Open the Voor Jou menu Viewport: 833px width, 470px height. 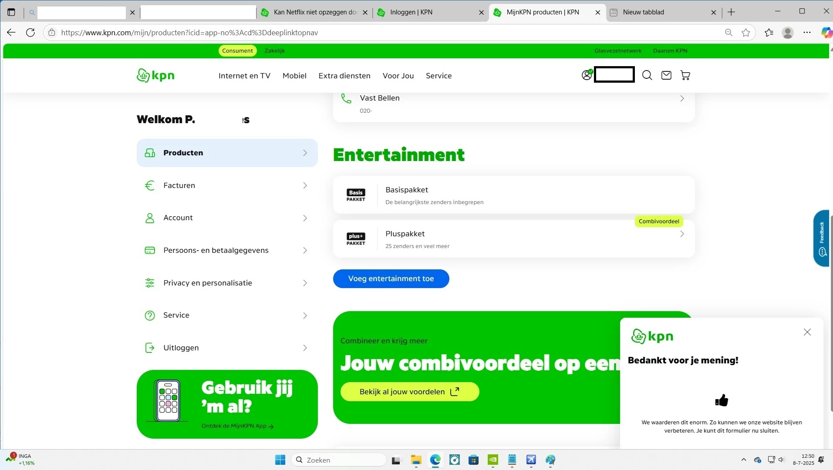click(x=398, y=76)
